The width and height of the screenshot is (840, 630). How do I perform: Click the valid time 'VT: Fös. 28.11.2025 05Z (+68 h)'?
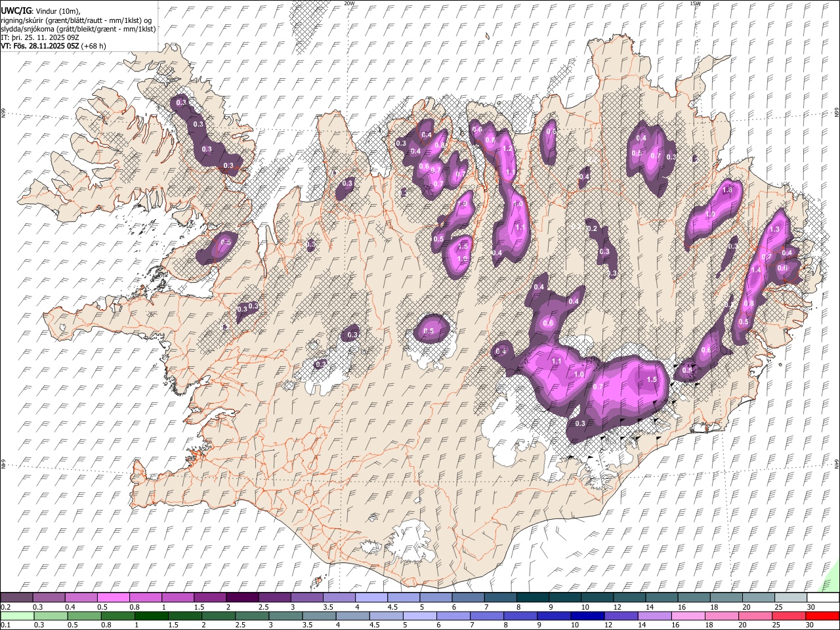coord(53,46)
